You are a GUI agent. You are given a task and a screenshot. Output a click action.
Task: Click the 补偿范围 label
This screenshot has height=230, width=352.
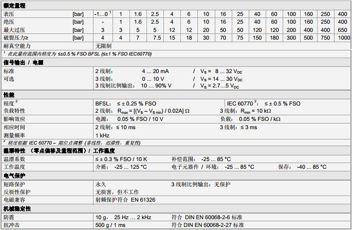183,159
